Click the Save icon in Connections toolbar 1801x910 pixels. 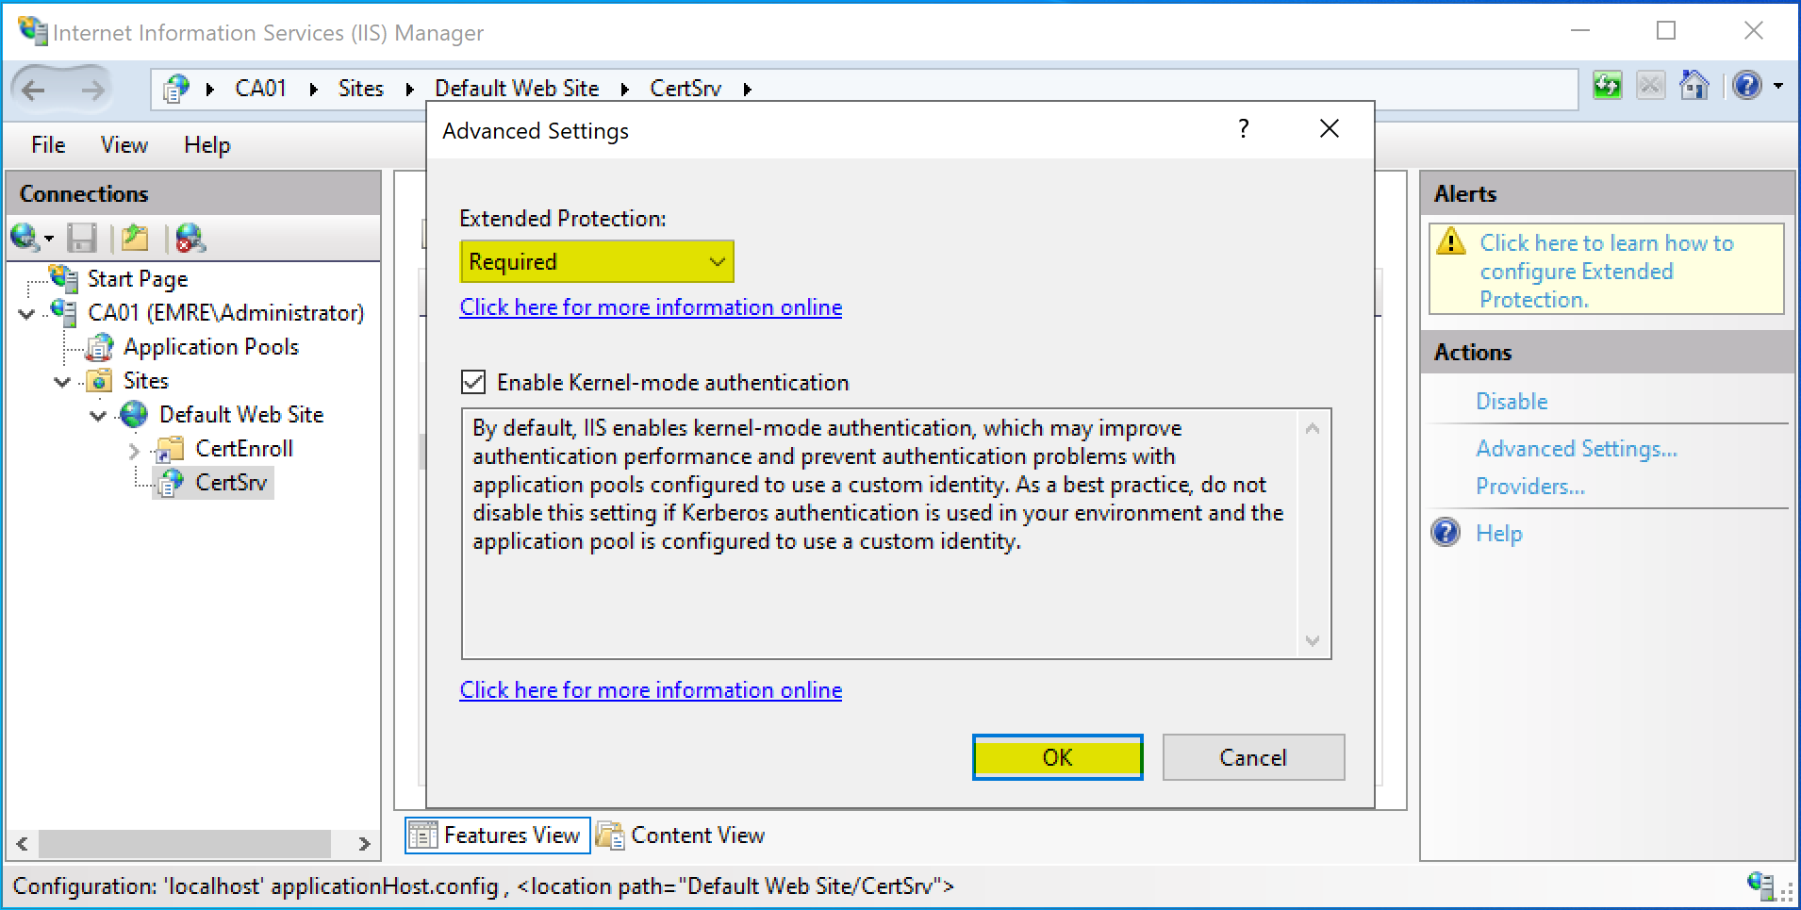[82, 238]
